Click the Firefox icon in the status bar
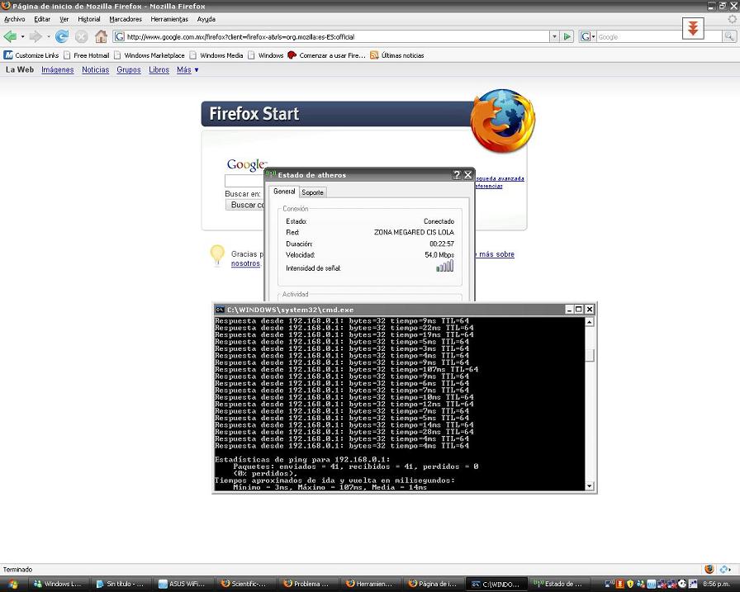 tap(709, 569)
